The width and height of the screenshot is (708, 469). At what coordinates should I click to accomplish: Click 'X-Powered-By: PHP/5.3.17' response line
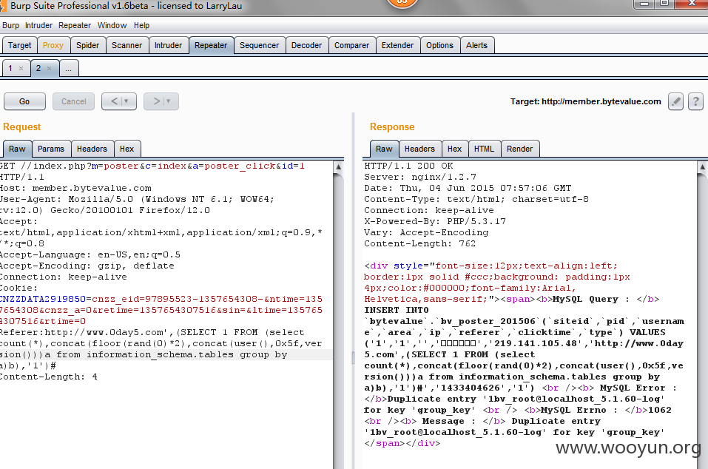point(435,222)
